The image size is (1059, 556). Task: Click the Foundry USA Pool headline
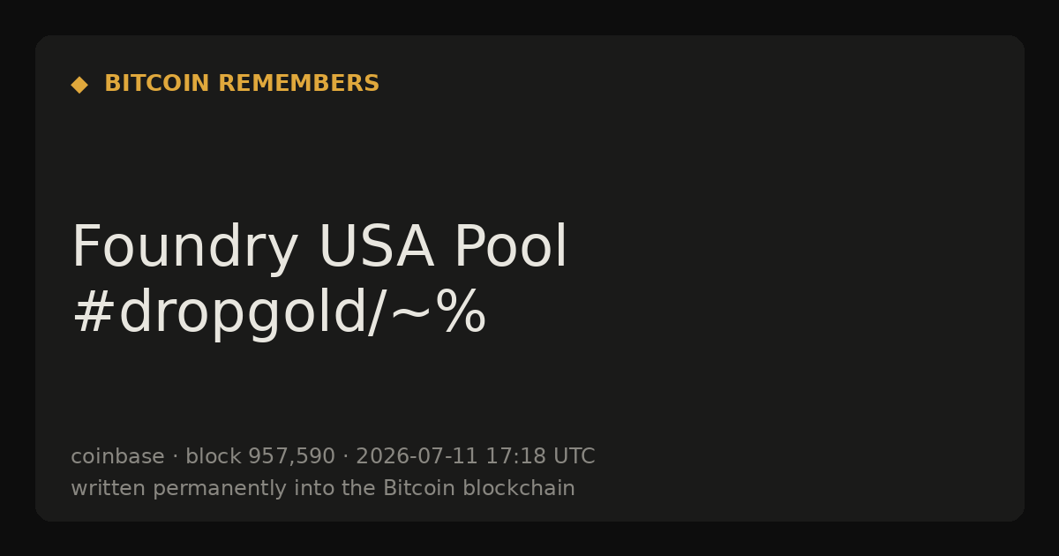coord(319,248)
